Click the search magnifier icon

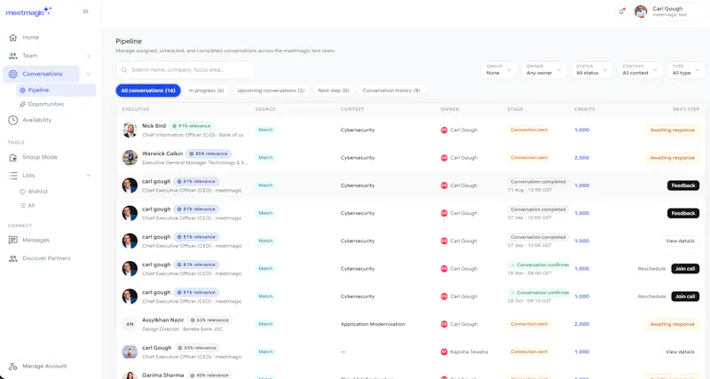pos(124,70)
